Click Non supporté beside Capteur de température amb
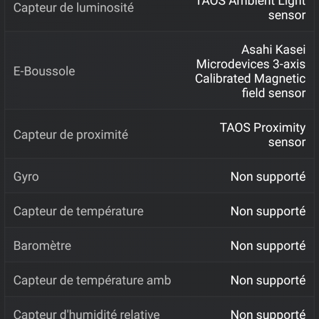 [268, 280]
